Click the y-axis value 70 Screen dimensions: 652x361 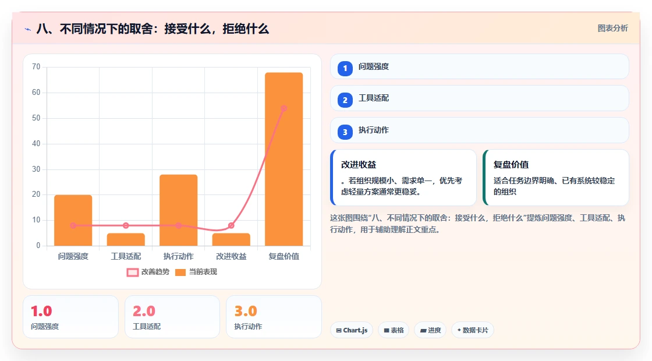(36, 66)
